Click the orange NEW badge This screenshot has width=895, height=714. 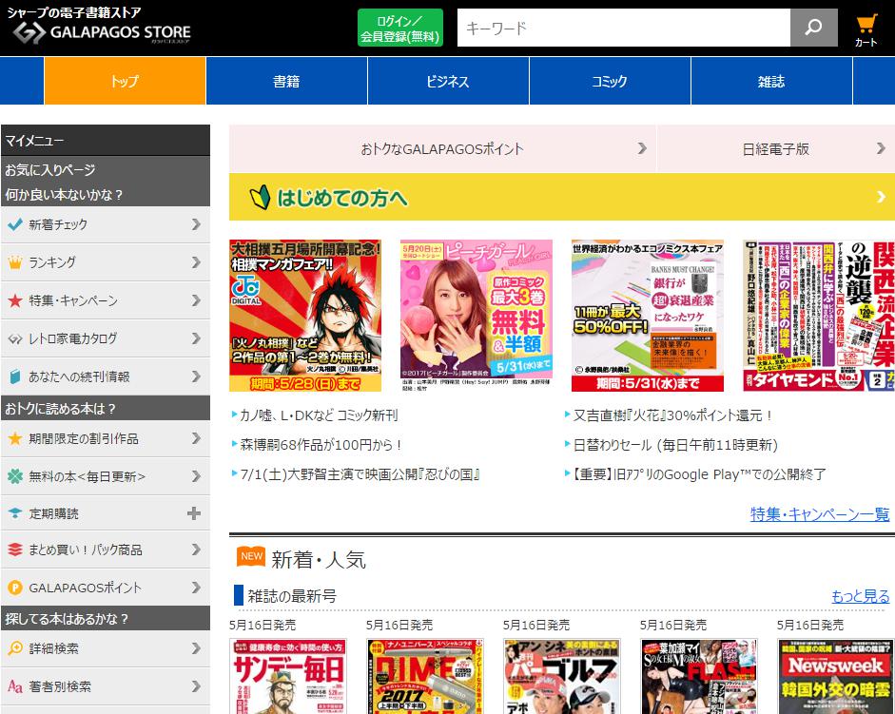point(251,556)
